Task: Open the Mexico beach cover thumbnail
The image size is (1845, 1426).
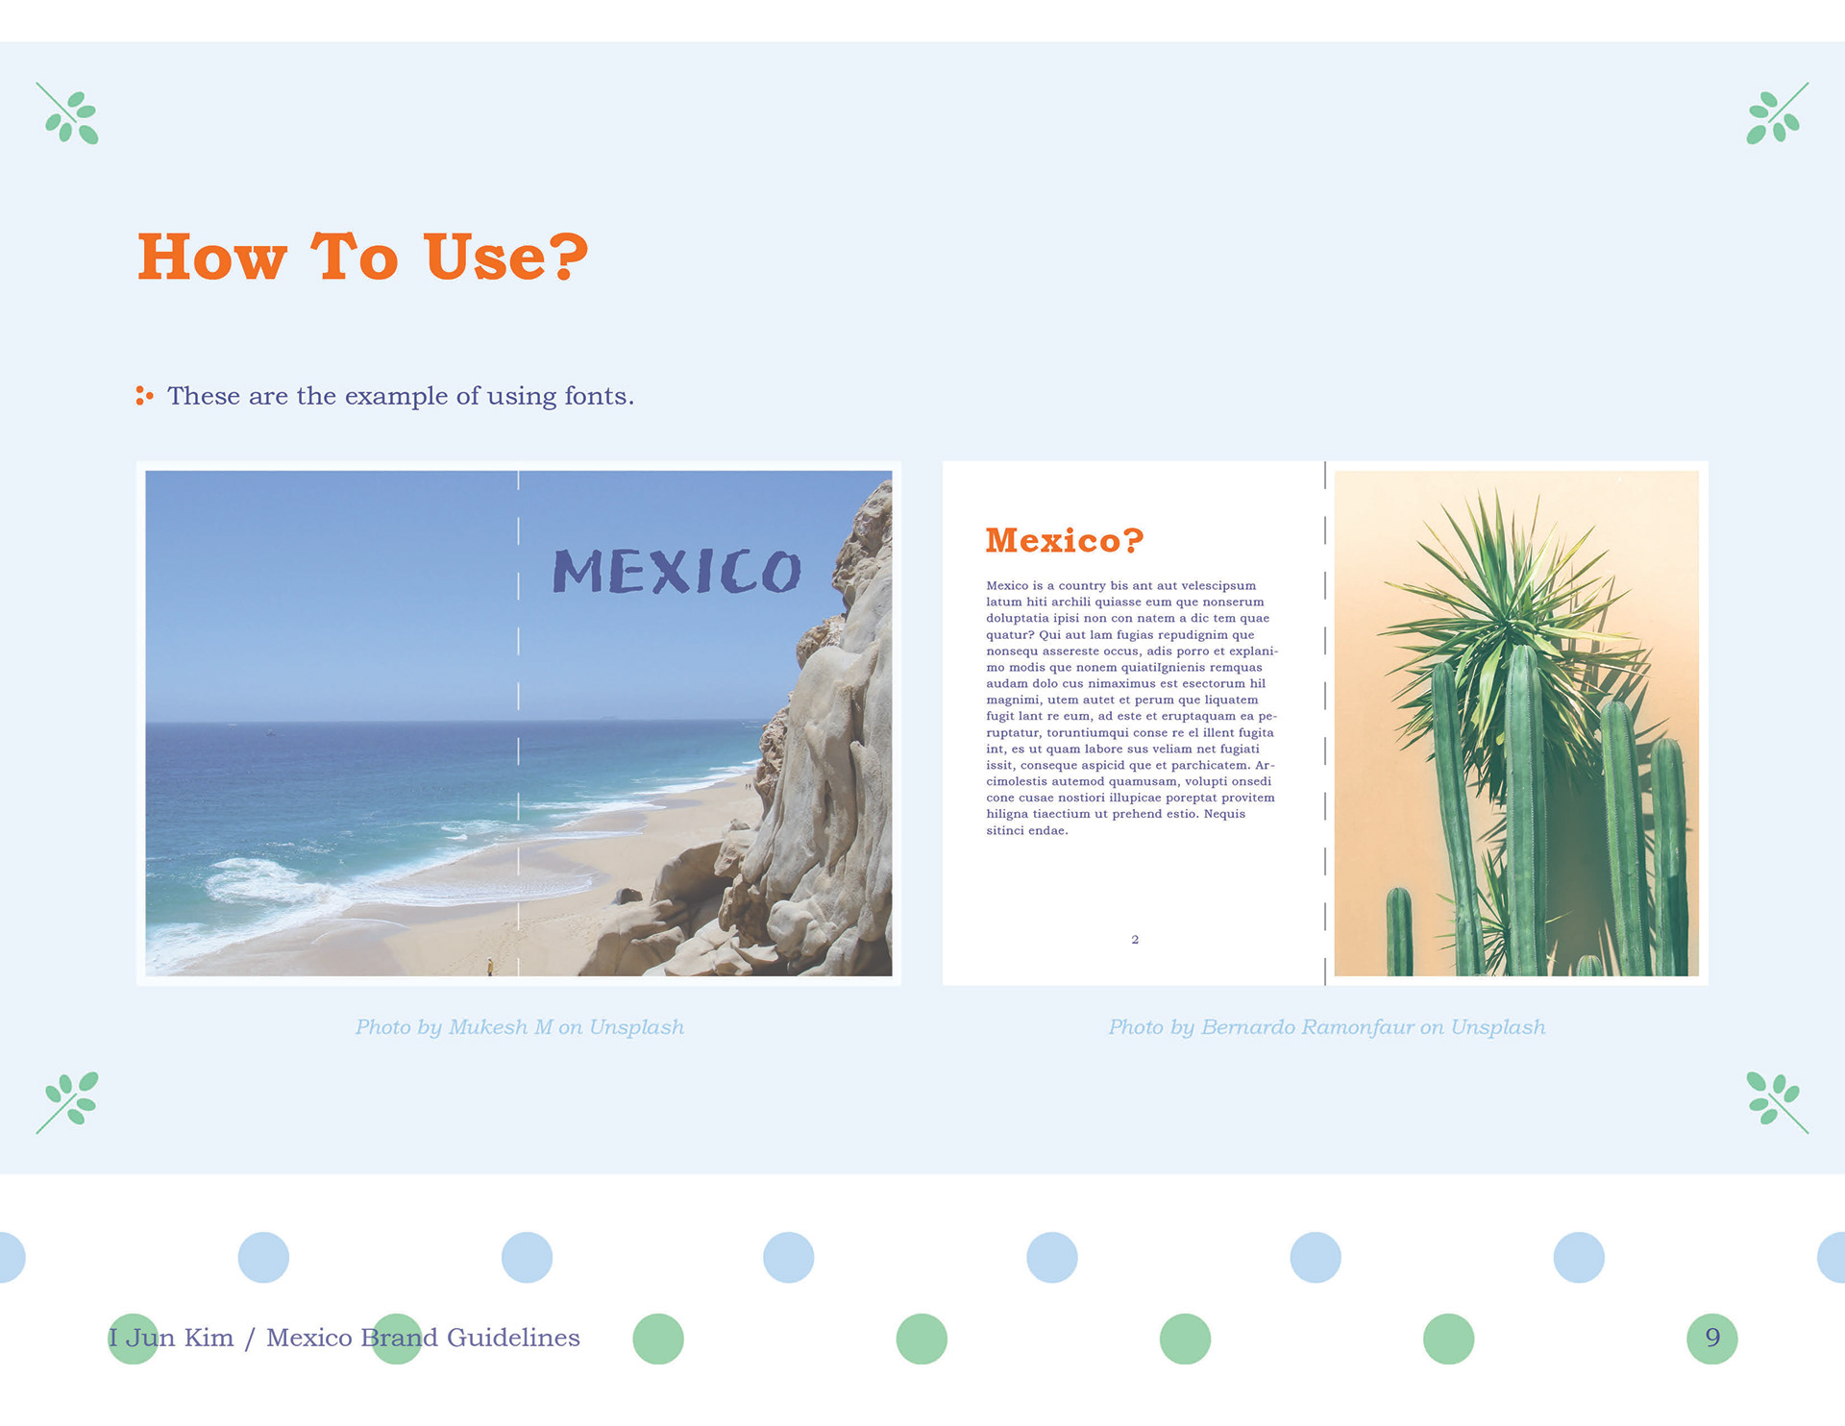Action: coord(519,724)
